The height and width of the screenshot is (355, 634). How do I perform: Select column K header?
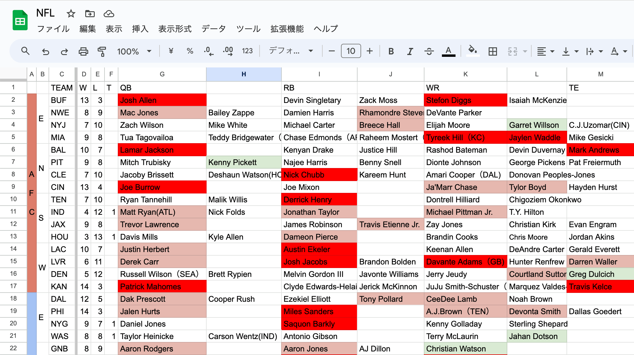[x=465, y=74]
